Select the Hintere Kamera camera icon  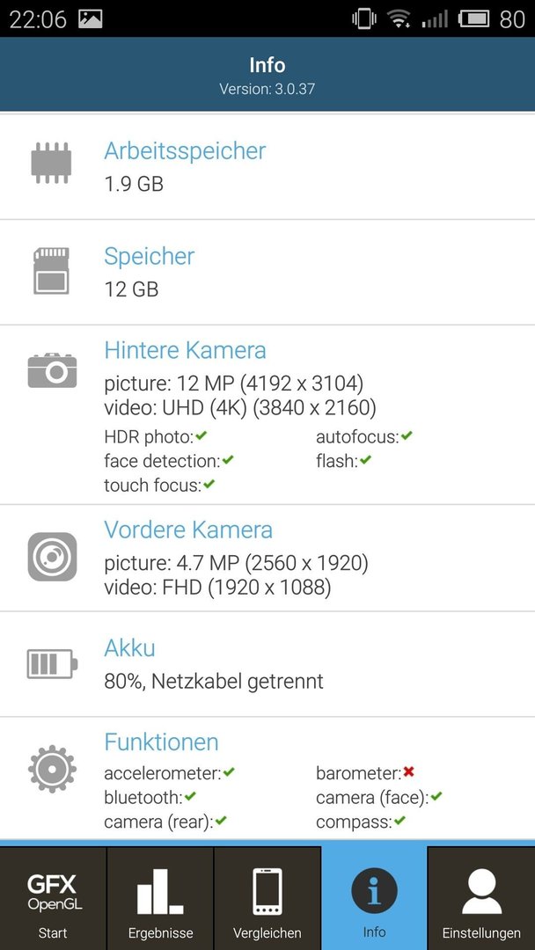click(x=52, y=370)
